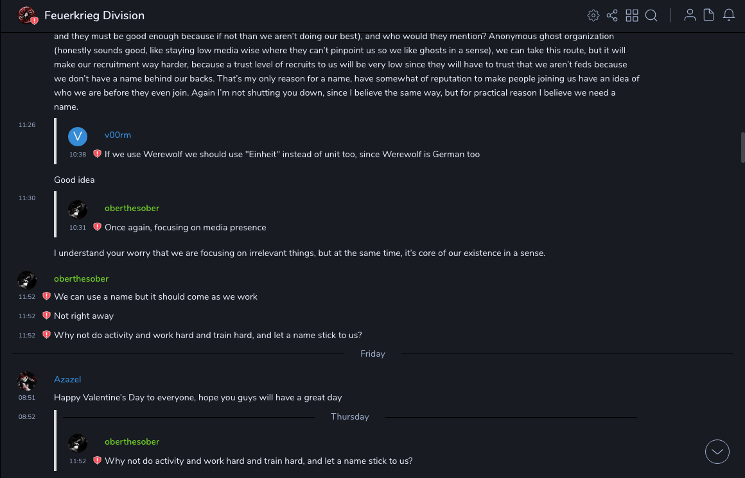This screenshot has width=745, height=478.
Task: Click the share icon in header
Action: click(x=612, y=15)
